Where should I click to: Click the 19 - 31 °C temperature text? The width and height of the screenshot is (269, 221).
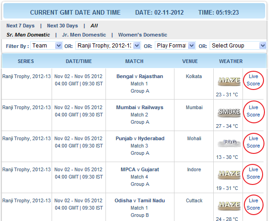click(x=227, y=188)
